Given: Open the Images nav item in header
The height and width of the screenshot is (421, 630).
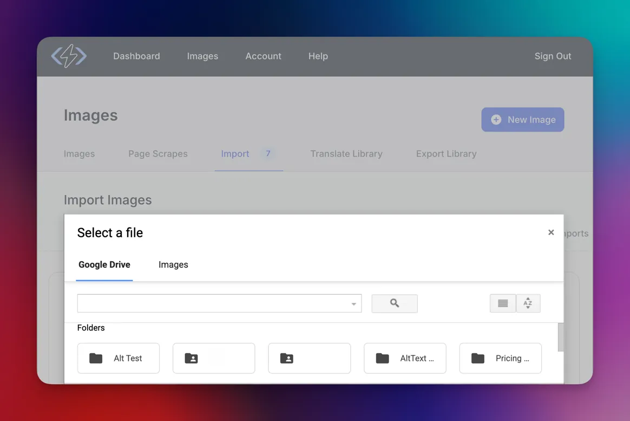Looking at the screenshot, I should pos(202,56).
